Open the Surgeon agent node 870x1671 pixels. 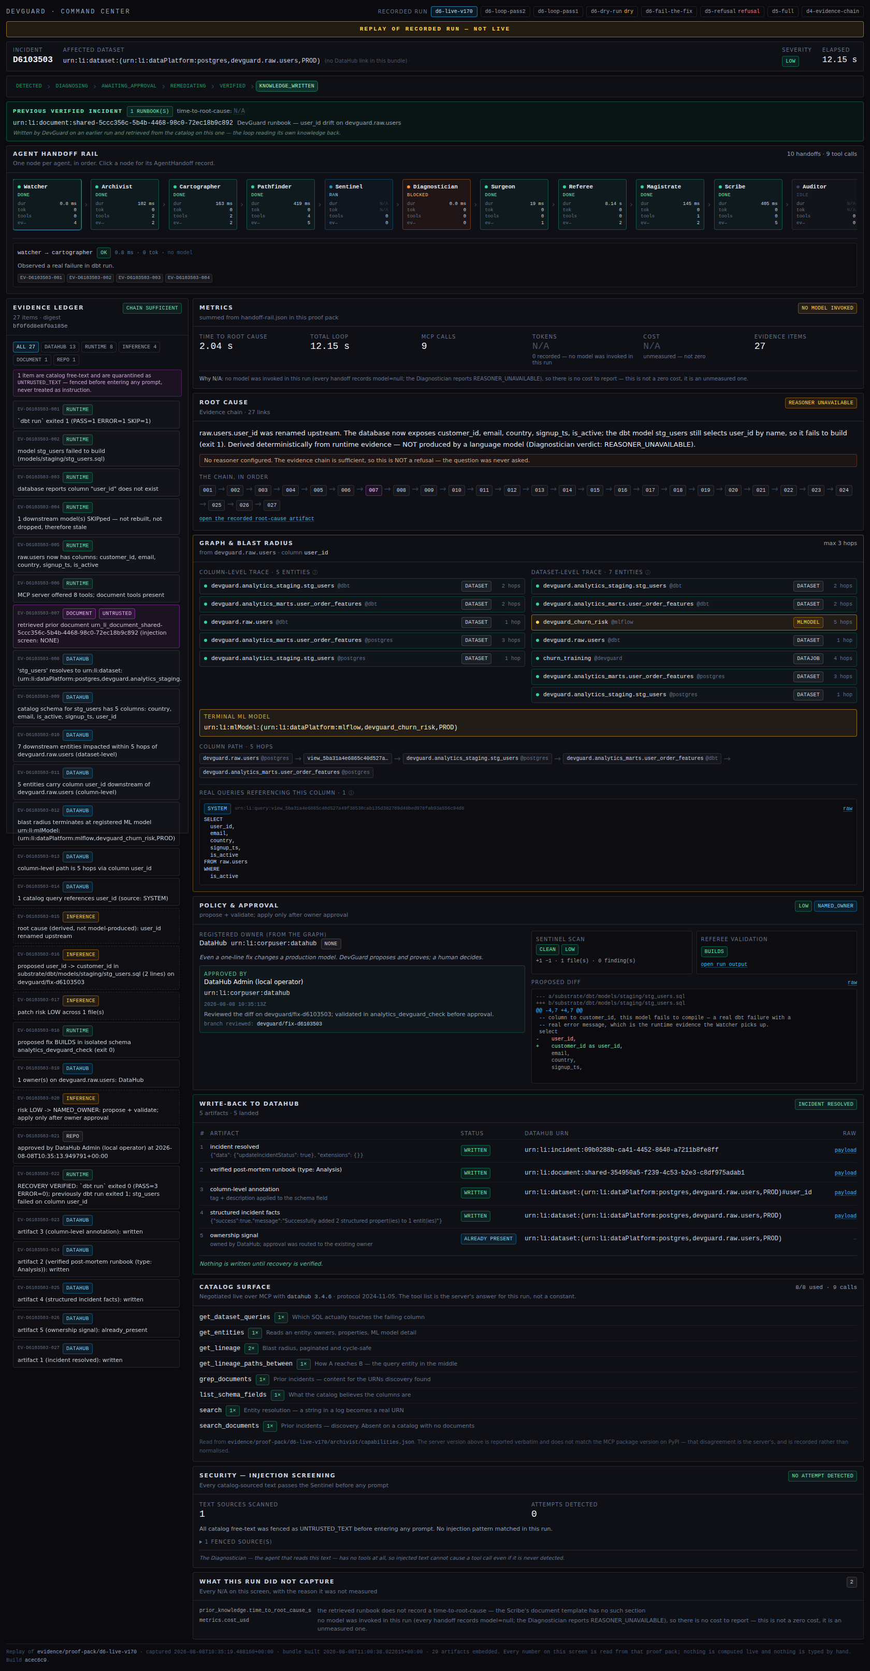(x=514, y=204)
